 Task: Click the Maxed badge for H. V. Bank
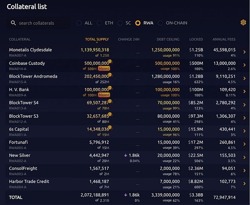(104, 95)
